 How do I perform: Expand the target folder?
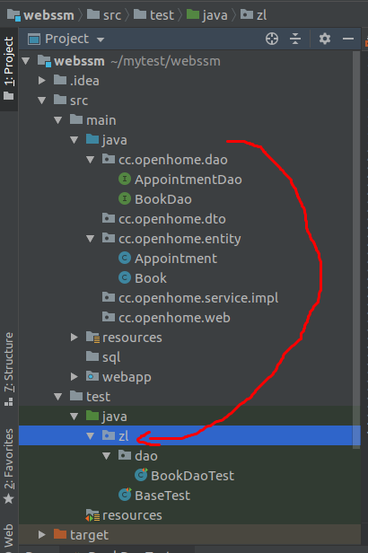[x=42, y=535]
